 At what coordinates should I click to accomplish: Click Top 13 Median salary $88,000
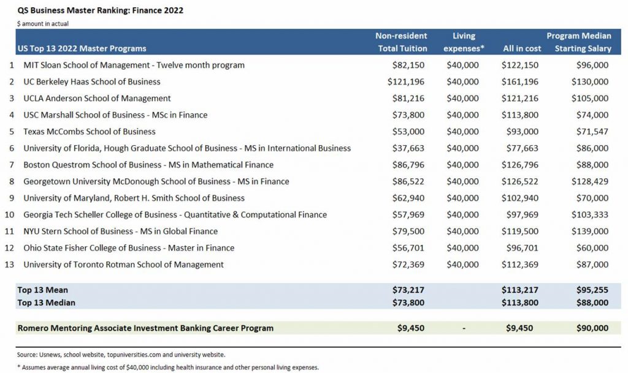[x=592, y=303]
